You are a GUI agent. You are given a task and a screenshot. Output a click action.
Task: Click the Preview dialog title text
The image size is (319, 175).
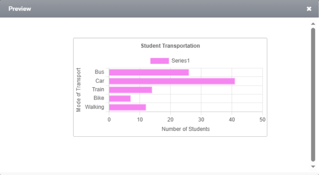20,9
